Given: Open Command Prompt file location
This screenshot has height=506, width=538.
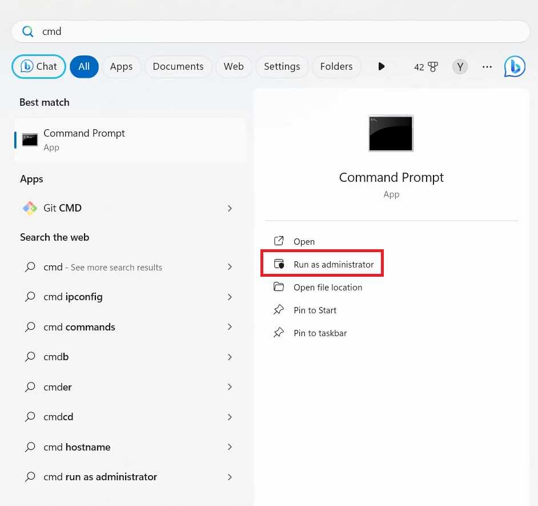Looking at the screenshot, I should 327,287.
